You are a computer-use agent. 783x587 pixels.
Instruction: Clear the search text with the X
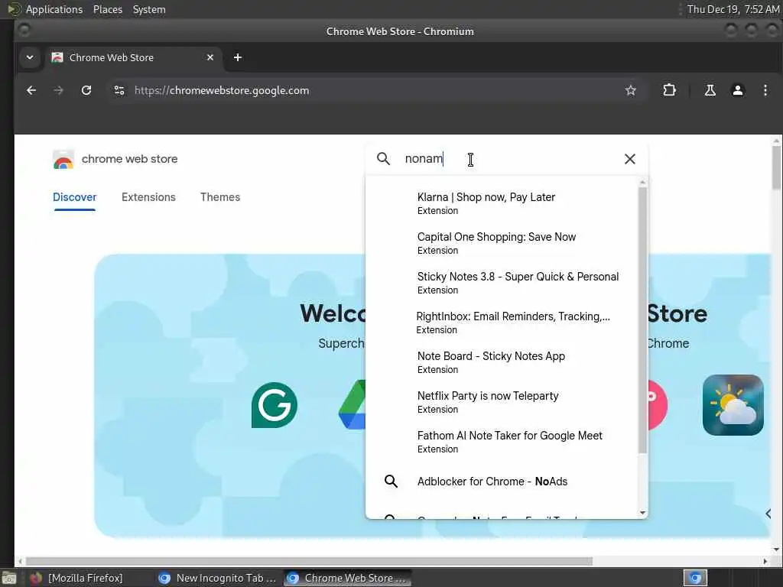(x=630, y=159)
